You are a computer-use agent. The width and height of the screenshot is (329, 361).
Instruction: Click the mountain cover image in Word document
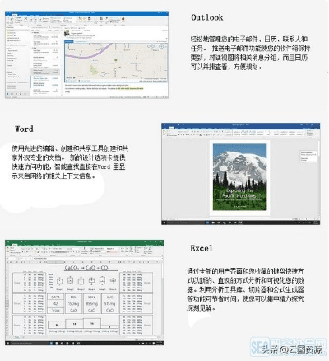[239, 177]
